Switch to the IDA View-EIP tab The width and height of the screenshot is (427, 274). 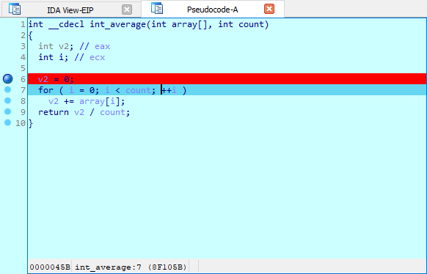70,10
